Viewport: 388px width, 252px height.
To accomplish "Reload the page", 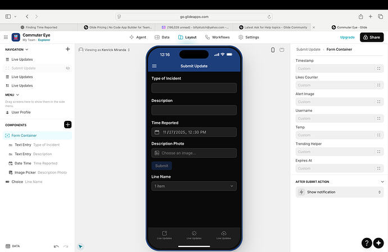I will click(269, 17).
